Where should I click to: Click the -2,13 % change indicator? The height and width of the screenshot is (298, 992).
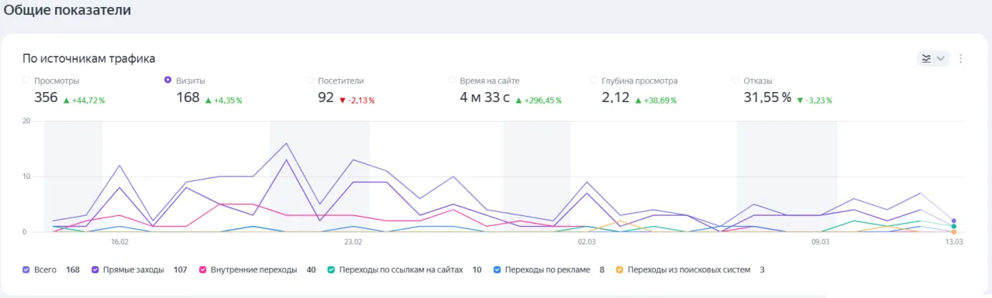click(357, 101)
